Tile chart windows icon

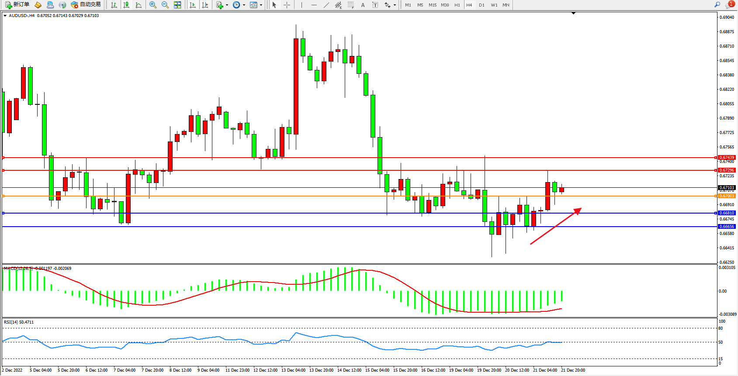[177, 5]
